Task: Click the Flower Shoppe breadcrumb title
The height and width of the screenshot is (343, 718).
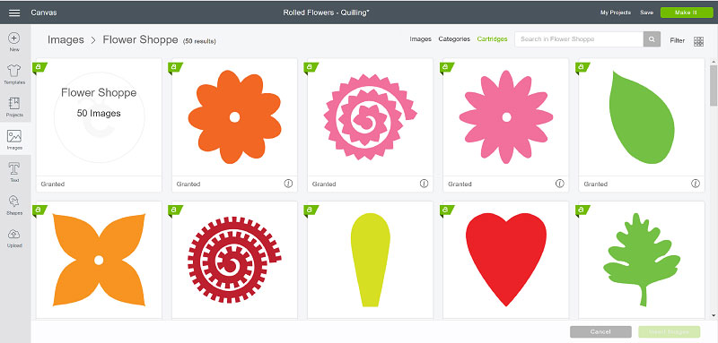Action: [140, 39]
